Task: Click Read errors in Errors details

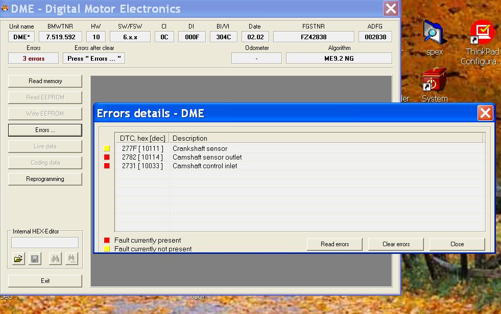Action: click(x=335, y=244)
